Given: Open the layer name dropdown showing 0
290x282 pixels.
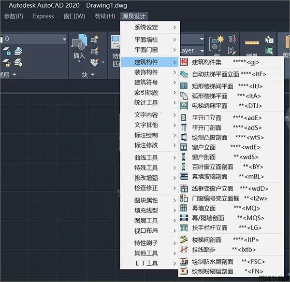Looking at the screenshot, I should click(x=34, y=39).
